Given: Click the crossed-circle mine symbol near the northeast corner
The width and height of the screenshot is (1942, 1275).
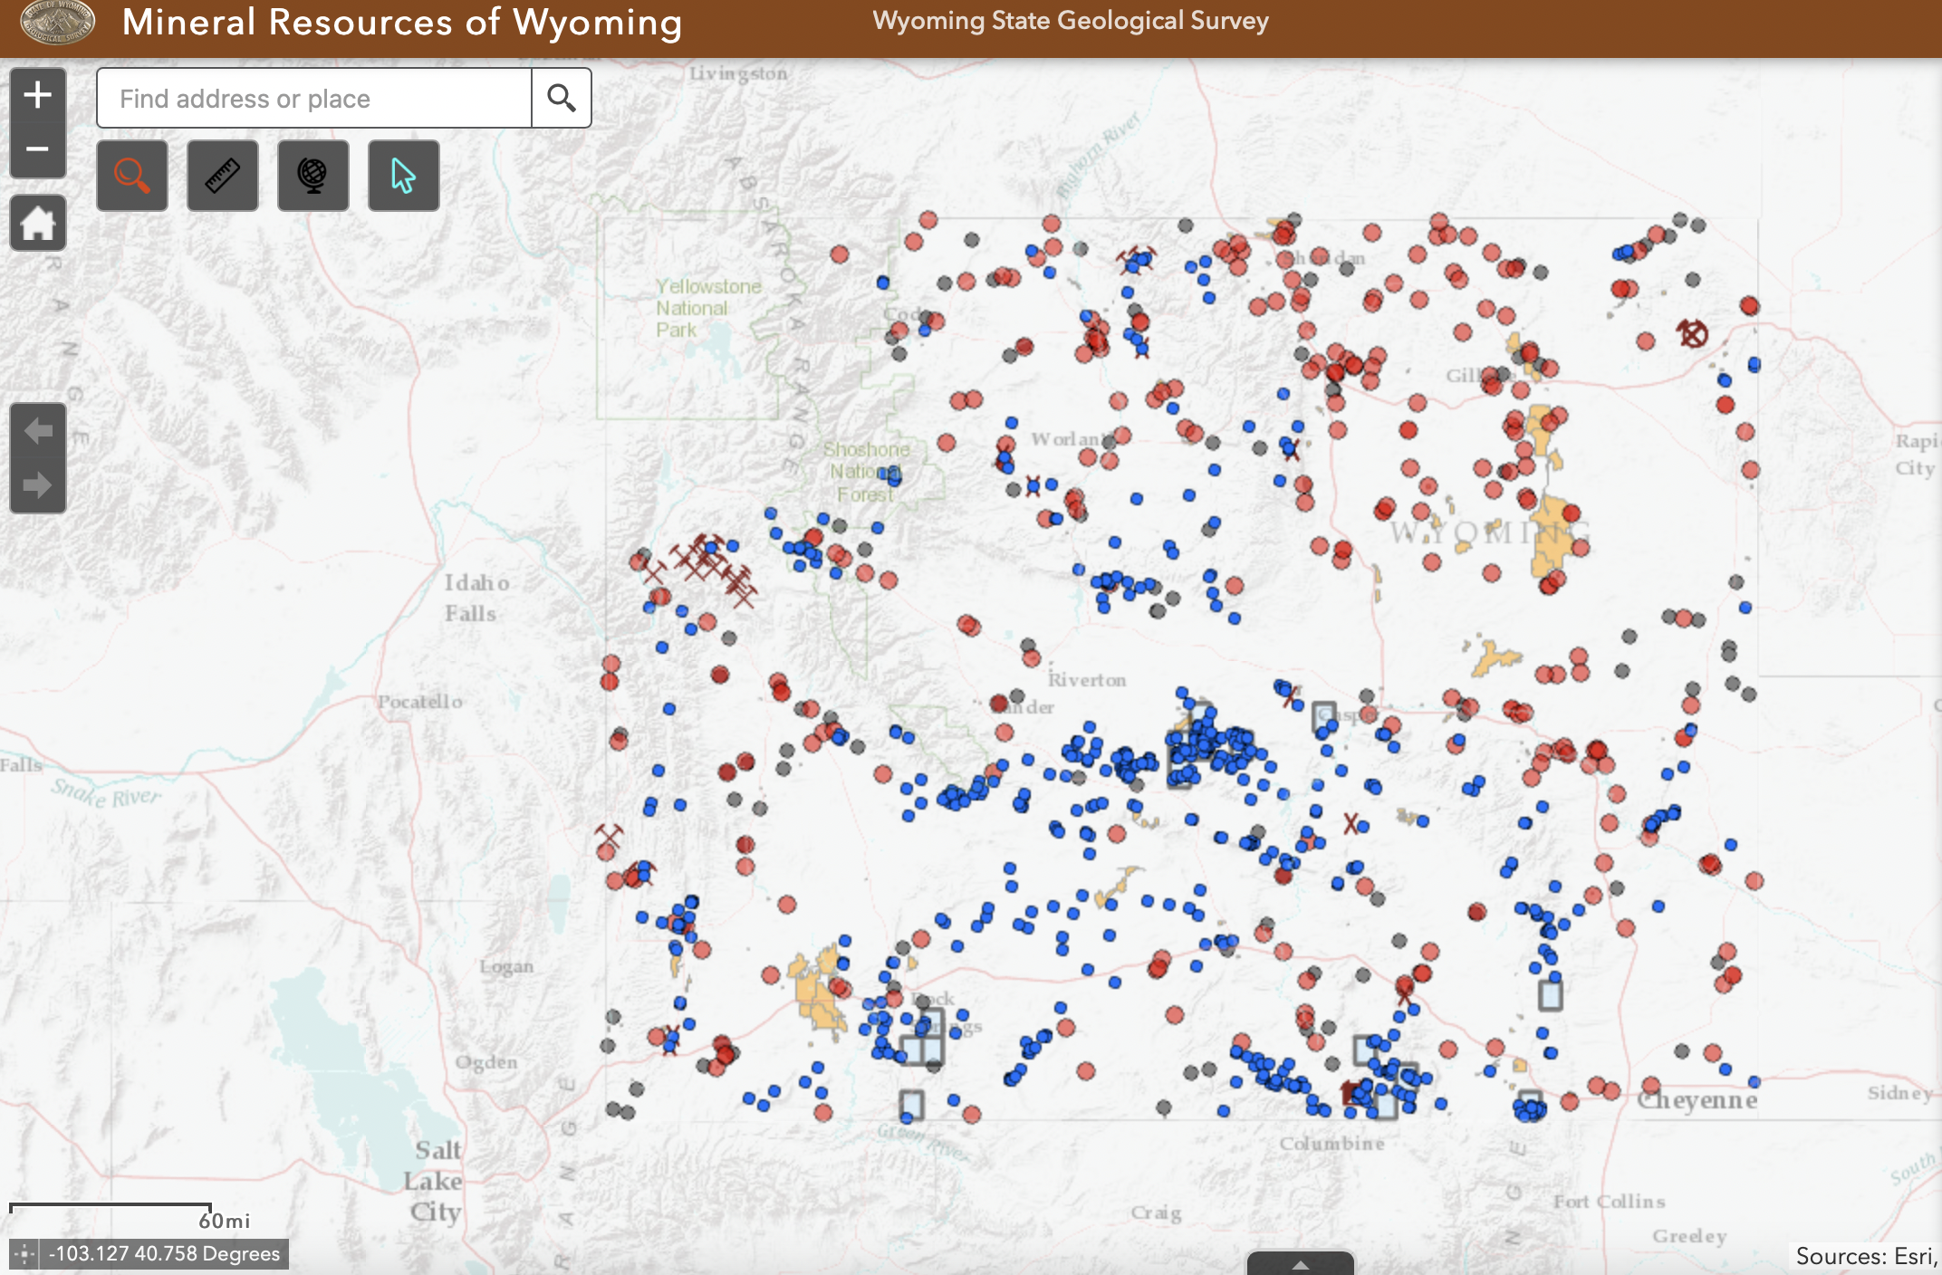Looking at the screenshot, I should [1692, 333].
